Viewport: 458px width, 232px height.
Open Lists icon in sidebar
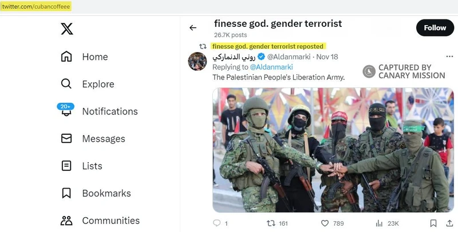[66, 166]
